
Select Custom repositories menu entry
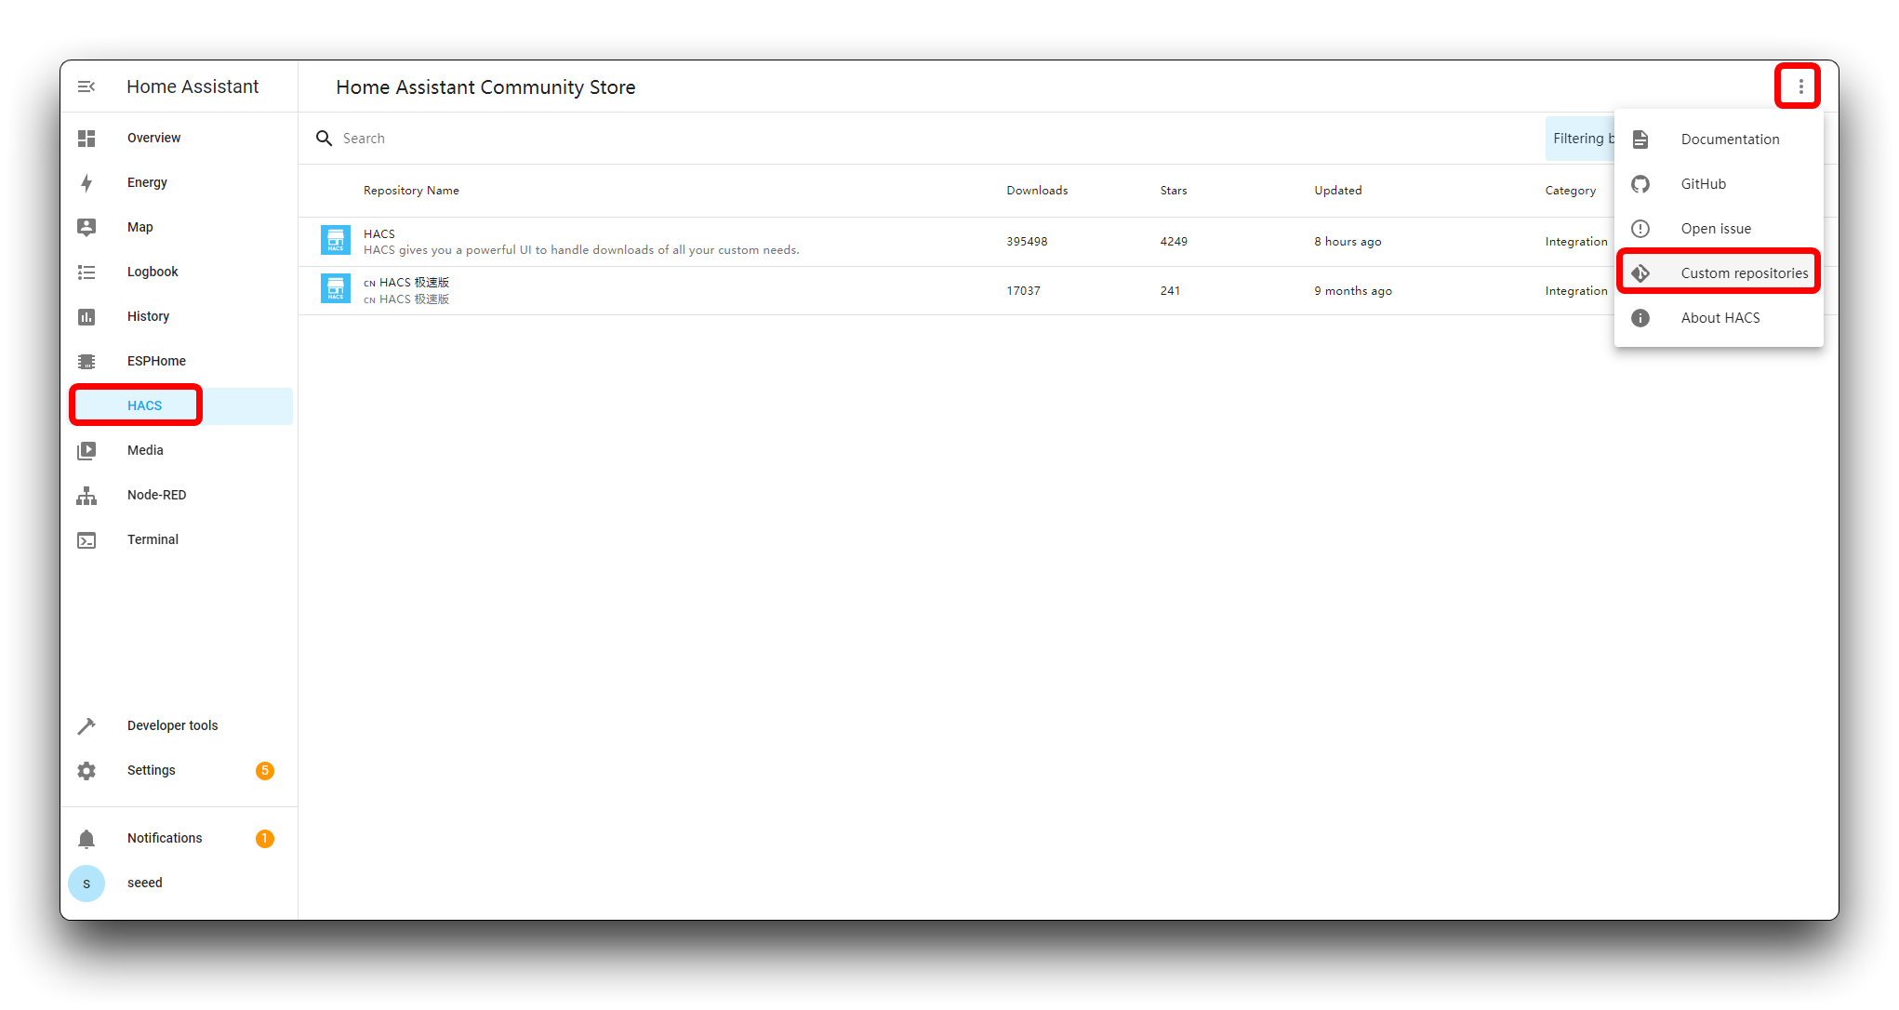[x=1719, y=272]
